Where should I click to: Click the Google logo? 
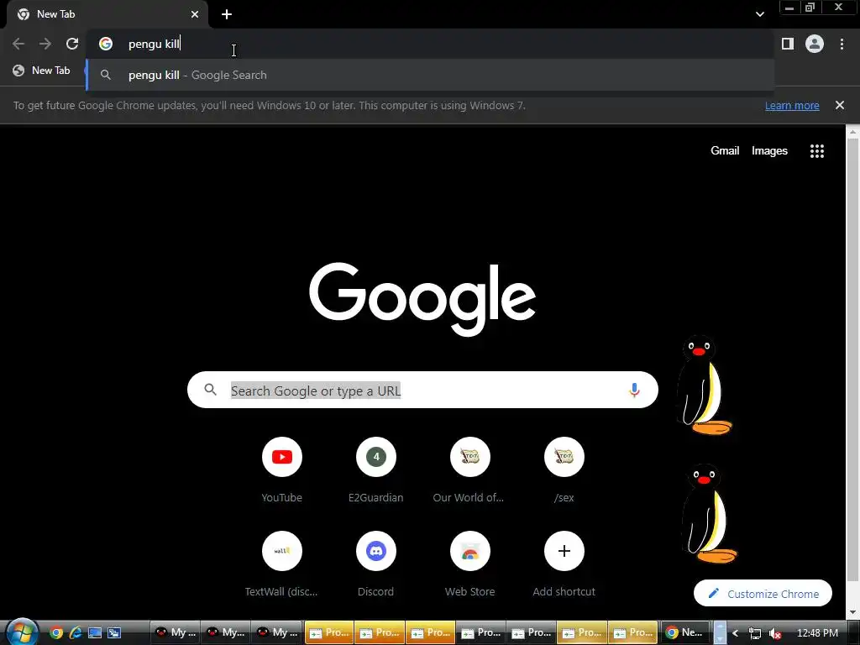tap(422, 299)
